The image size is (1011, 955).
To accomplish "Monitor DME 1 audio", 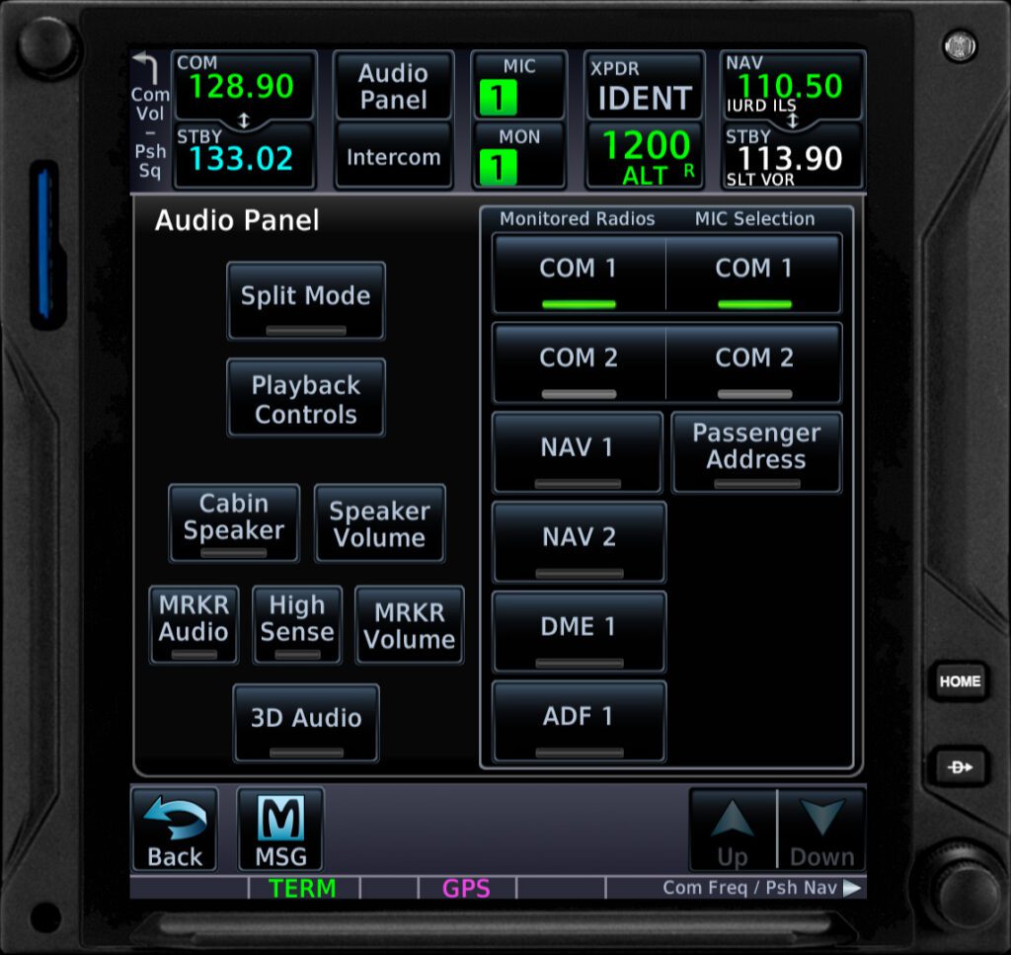I will pyautogui.click(x=579, y=632).
